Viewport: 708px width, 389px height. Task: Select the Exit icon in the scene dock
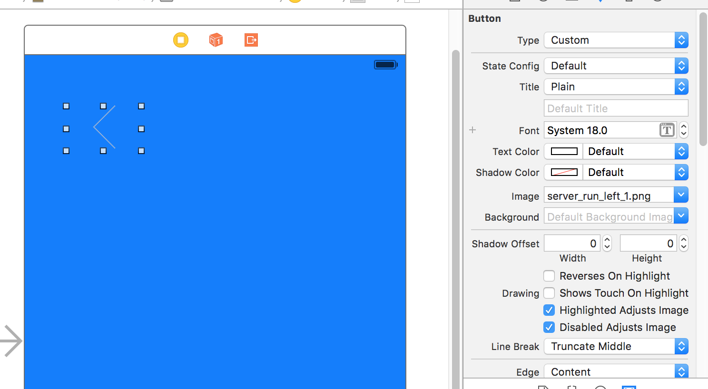pos(251,40)
